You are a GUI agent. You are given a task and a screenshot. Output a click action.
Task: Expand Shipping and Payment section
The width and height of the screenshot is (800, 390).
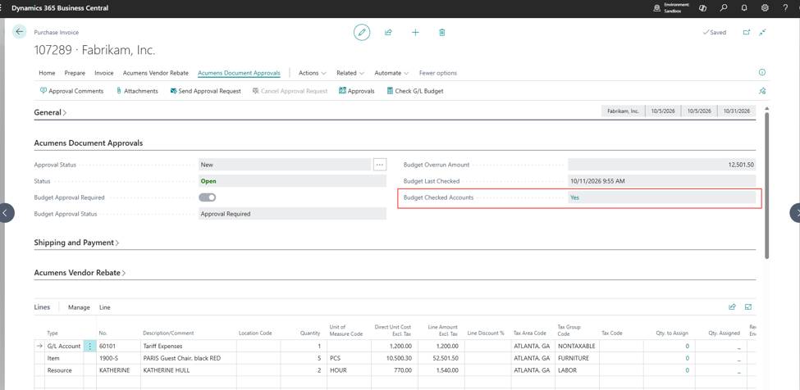[x=76, y=243]
